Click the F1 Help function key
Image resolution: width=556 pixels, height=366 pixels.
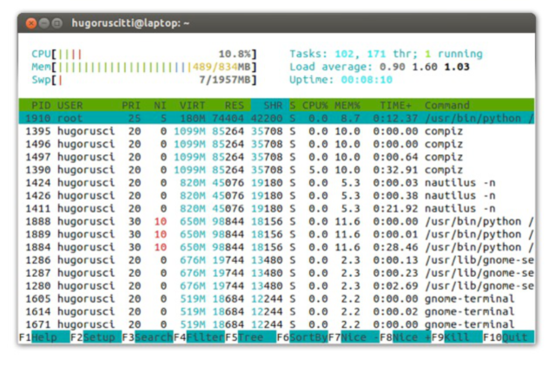(x=44, y=337)
